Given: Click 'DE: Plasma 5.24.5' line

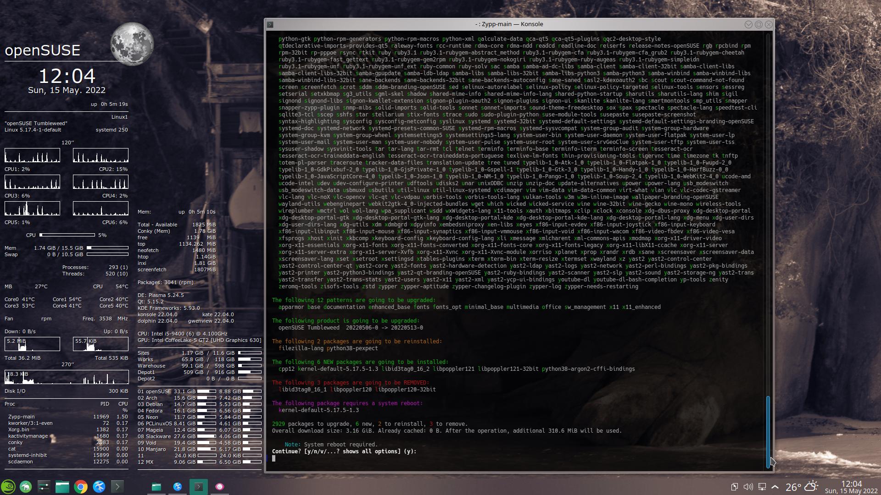Looking at the screenshot, I should click(161, 295).
